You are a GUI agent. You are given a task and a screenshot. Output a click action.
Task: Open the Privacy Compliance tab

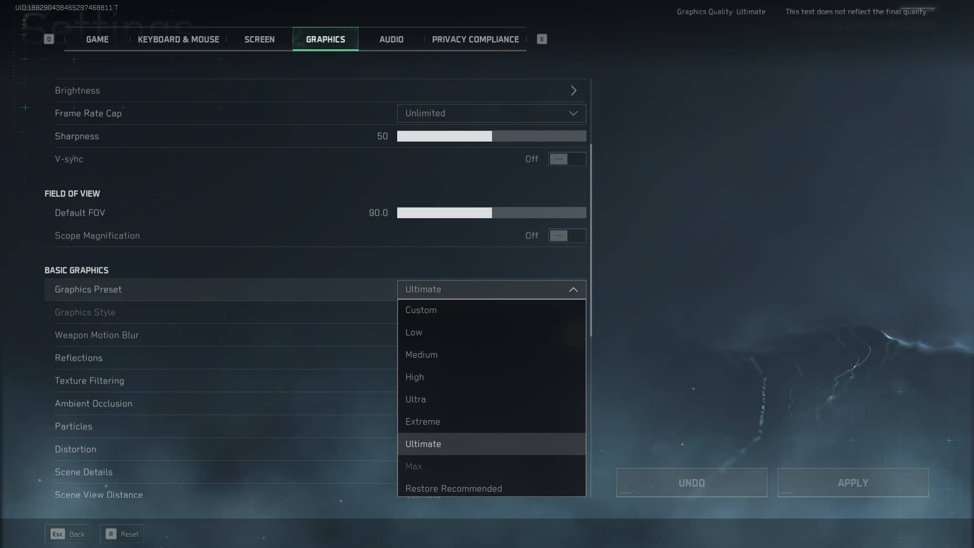475,39
